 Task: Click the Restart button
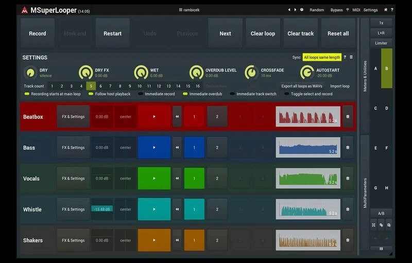112,33
